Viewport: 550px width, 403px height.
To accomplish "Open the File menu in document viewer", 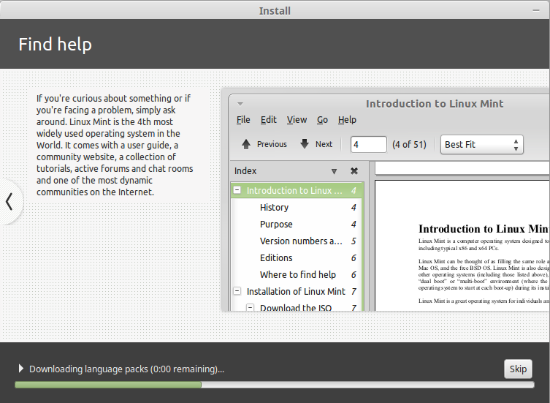I will tap(243, 120).
